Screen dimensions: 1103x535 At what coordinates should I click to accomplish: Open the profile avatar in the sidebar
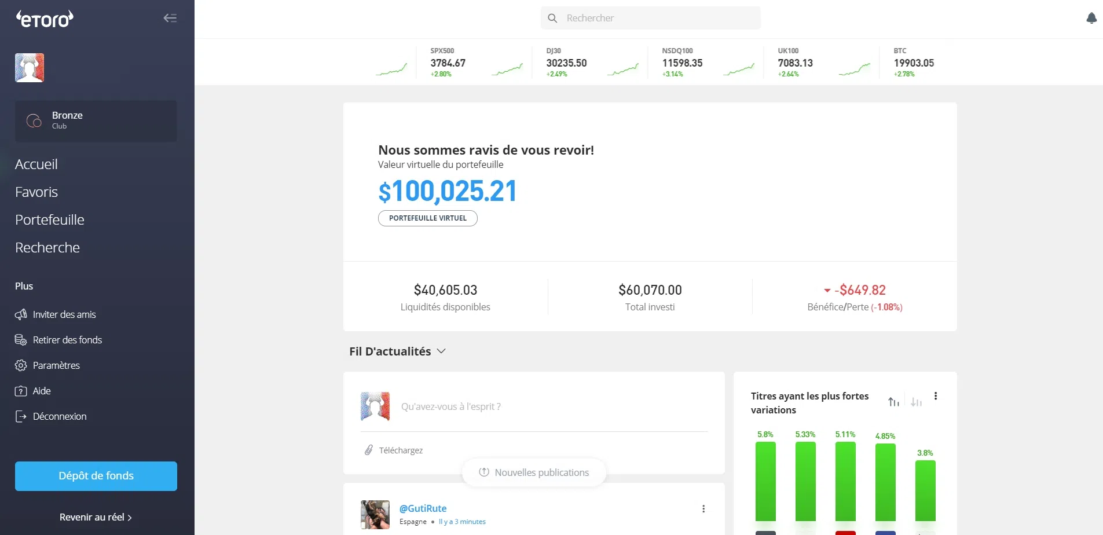click(30, 68)
